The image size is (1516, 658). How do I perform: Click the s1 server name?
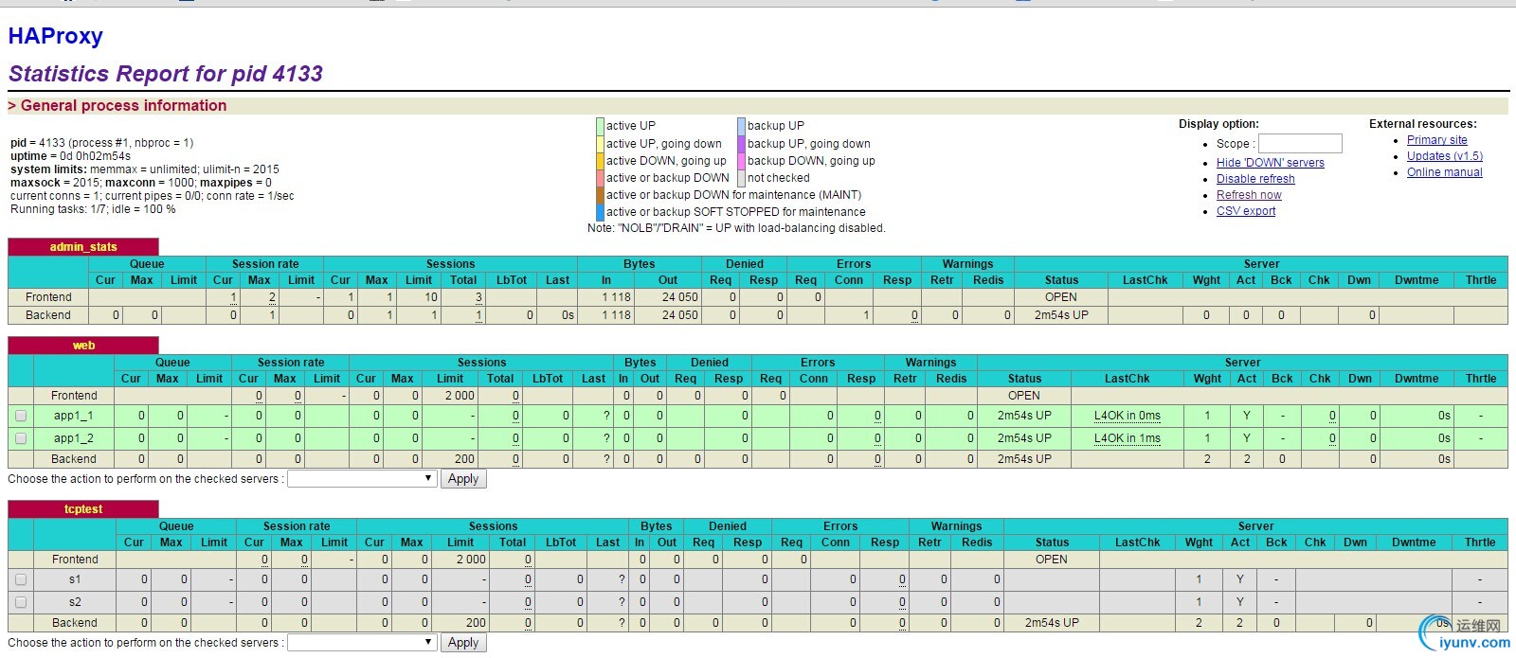click(x=75, y=579)
